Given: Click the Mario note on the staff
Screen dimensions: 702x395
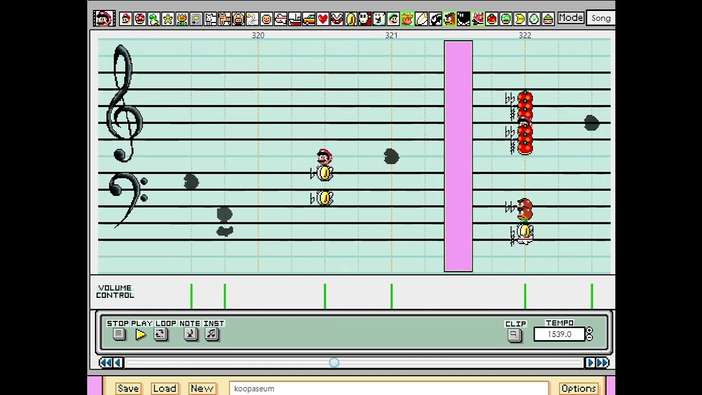Looking at the screenshot, I should click(324, 157).
